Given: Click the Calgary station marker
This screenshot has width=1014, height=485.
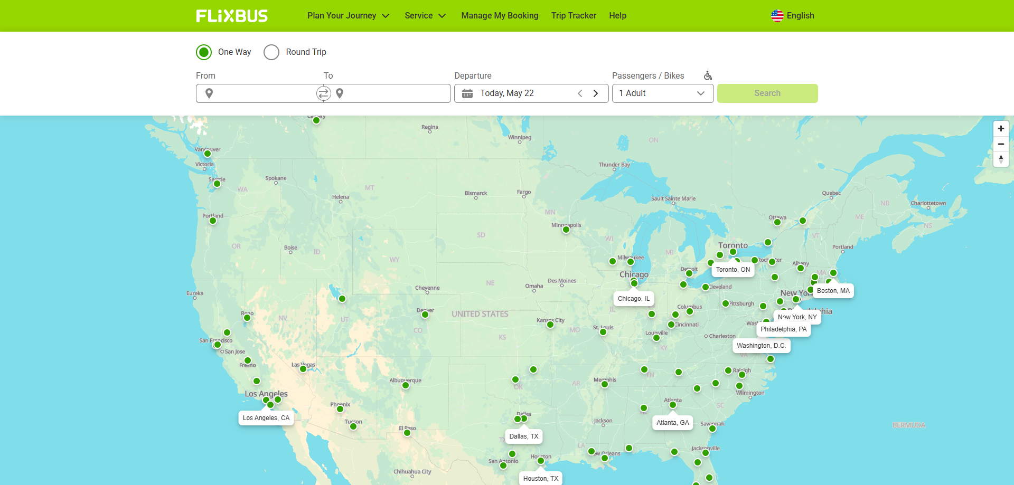Looking at the screenshot, I should click(316, 120).
